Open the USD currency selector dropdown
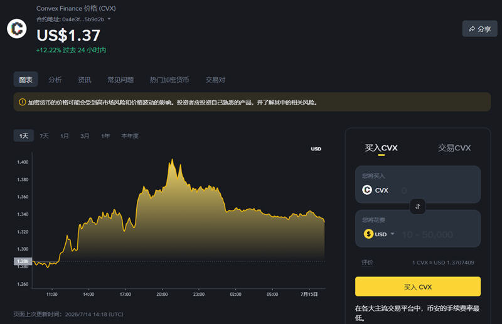The image size is (502, 324). pyautogui.click(x=393, y=234)
